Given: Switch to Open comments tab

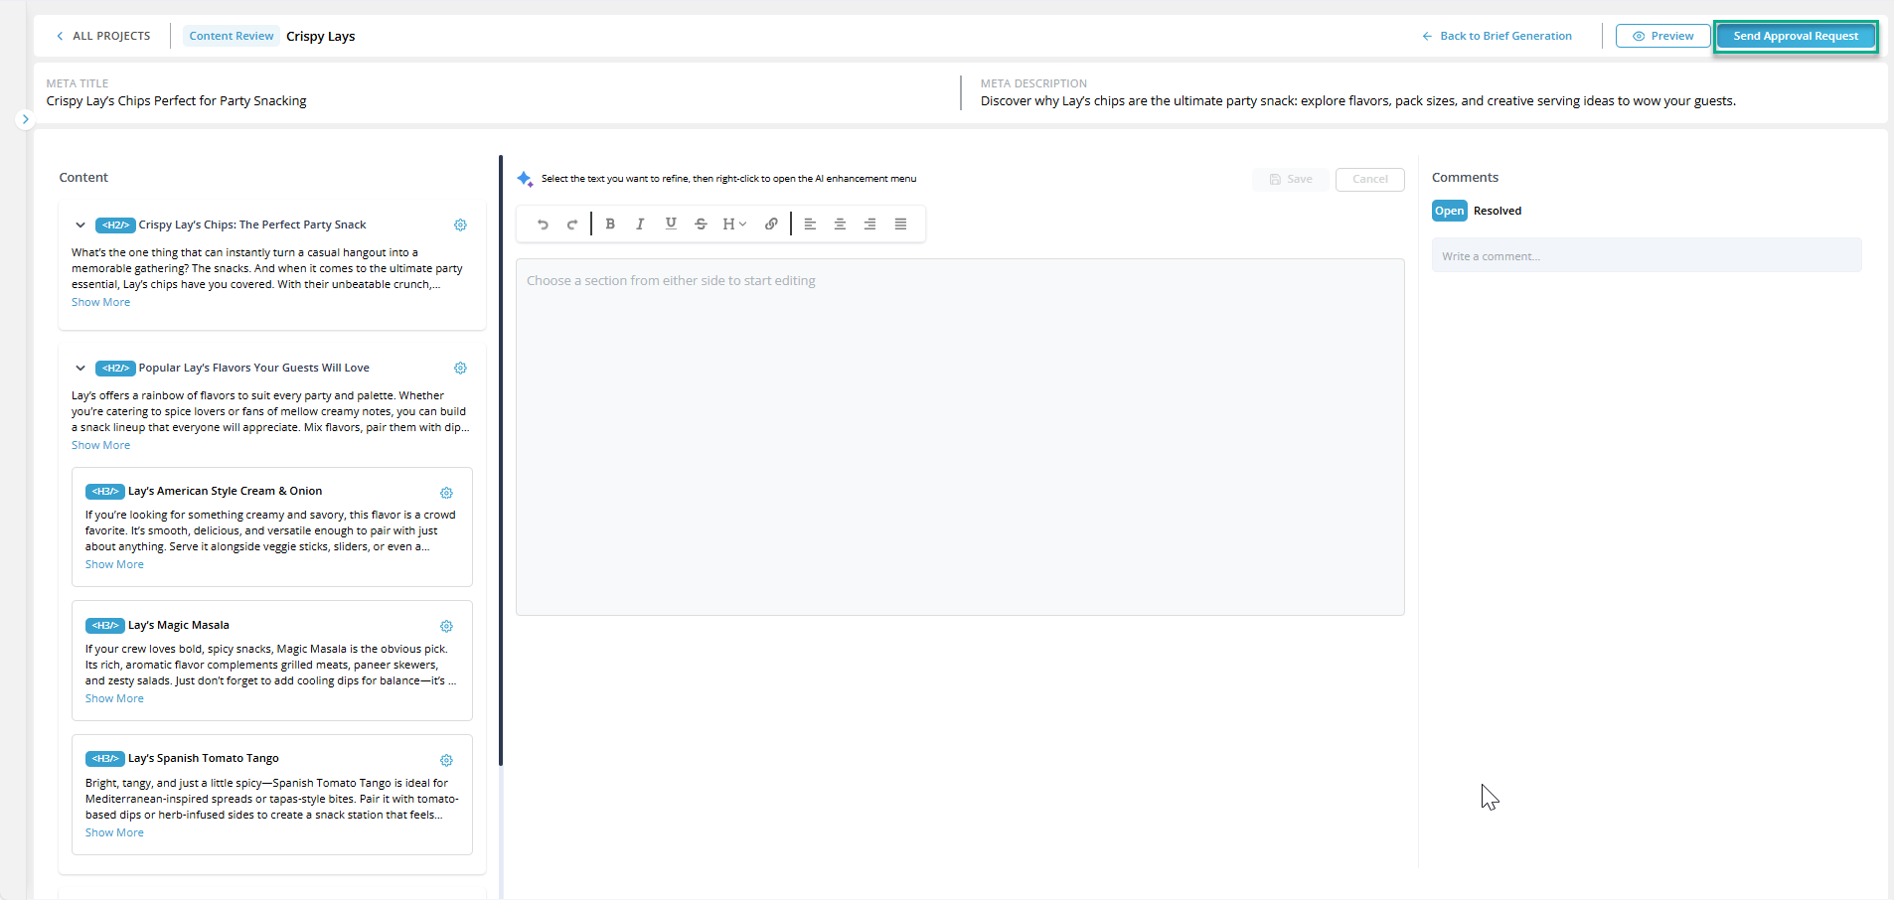Looking at the screenshot, I should (x=1449, y=211).
